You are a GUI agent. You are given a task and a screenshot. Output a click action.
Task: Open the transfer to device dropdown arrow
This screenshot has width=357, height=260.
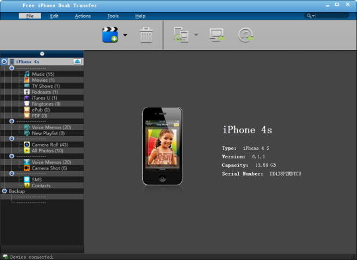196,35
